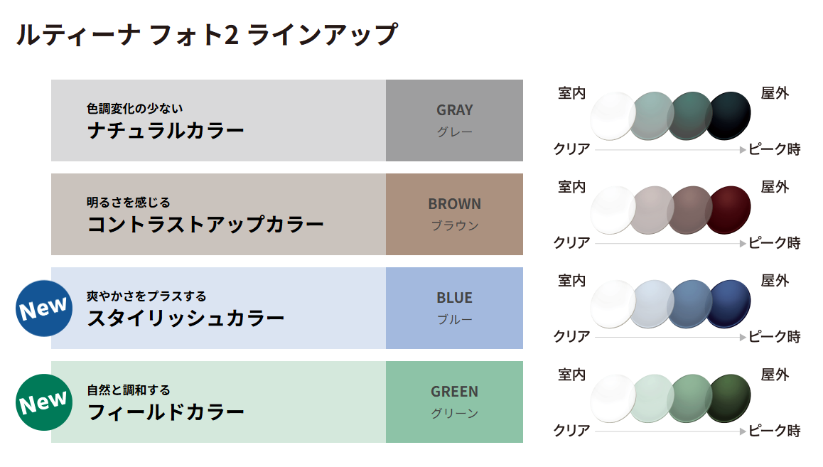This screenshot has height=467, width=823.
Task: Click the フィールドカラー banner
Action: point(218,402)
